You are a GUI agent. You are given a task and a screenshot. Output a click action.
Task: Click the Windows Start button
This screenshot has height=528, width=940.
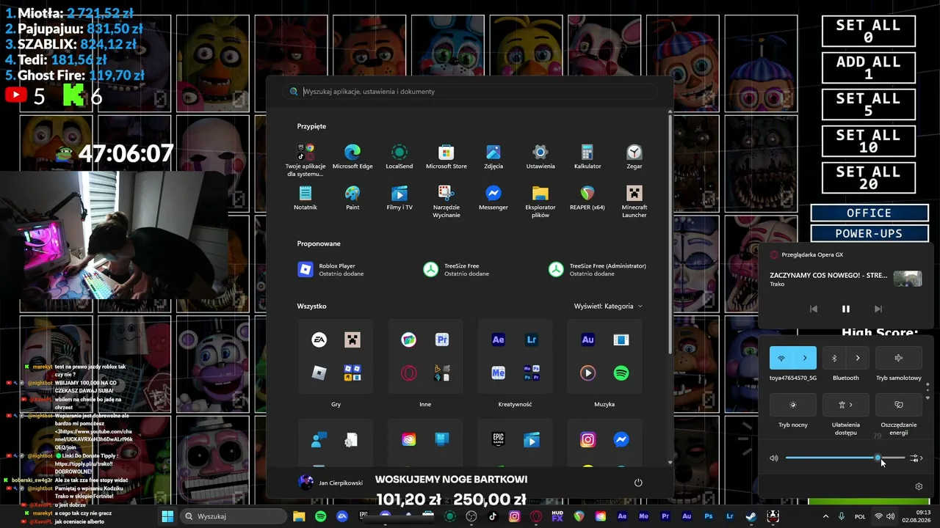coord(167,516)
